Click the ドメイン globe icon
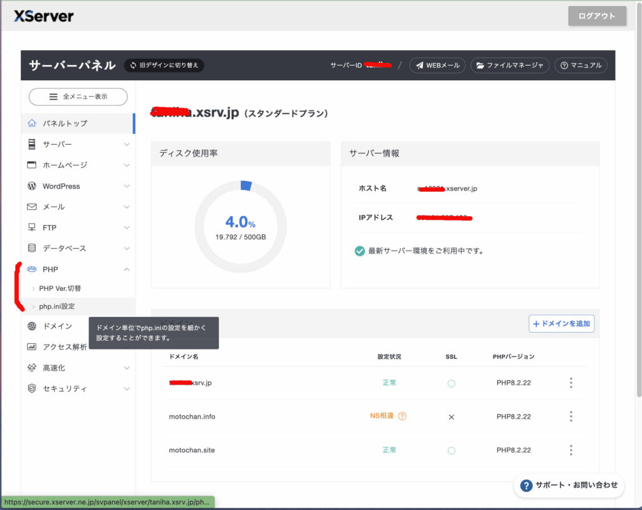642x510 pixels. (31, 326)
